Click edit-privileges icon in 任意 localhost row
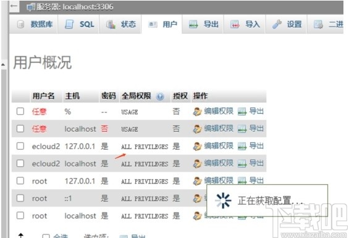Viewport: 349px width, 238px height. [197, 129]
